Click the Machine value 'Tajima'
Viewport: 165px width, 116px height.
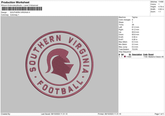click(134, 17)
